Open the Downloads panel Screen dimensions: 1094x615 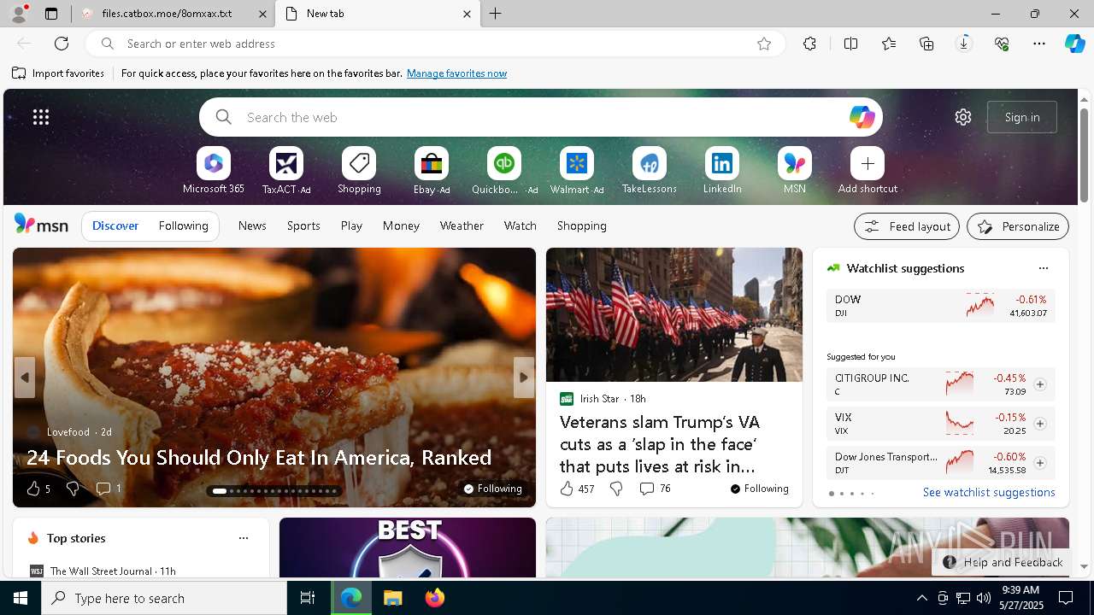point(964,44)
